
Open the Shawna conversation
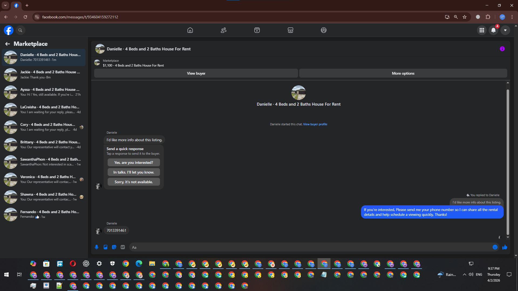[44, 197]
